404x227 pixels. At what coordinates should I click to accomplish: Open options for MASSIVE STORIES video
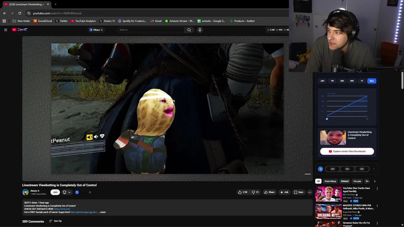(377, 206)
